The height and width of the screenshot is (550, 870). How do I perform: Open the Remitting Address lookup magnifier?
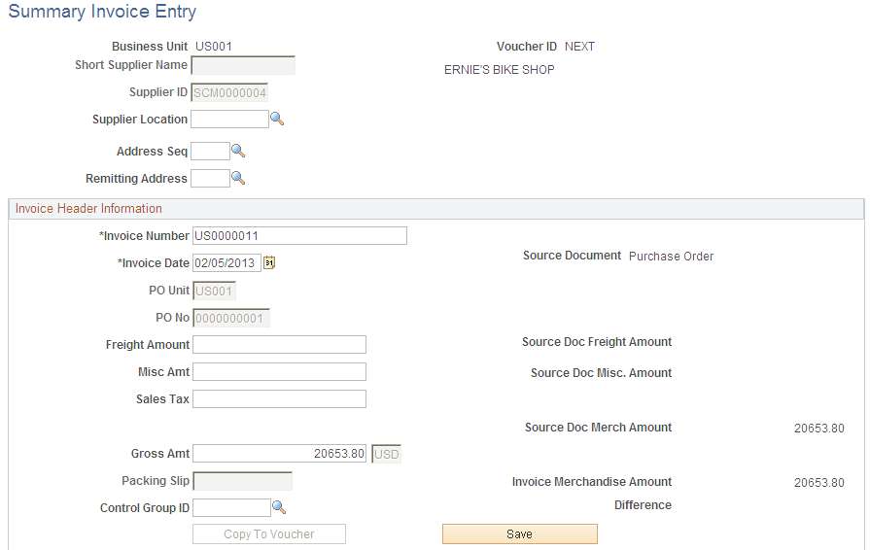click(238, 178)
